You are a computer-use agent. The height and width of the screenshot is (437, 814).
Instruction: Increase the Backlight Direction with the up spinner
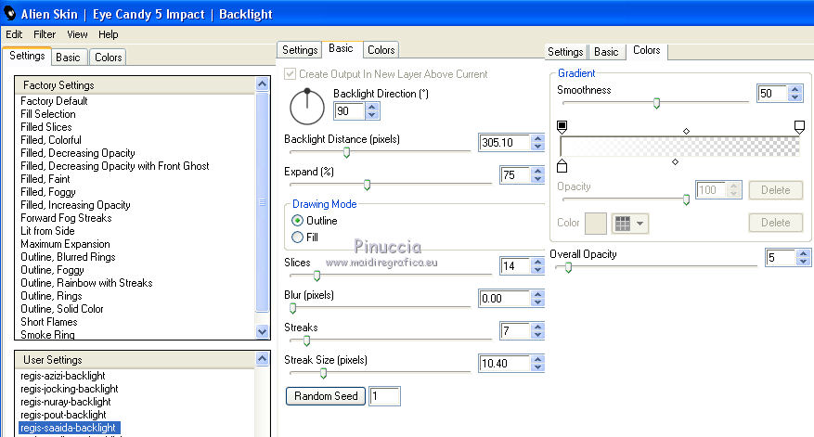(371, 107)
